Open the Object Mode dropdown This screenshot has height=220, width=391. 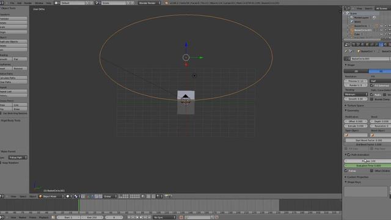pyautogui.click(x=51, y=196)
